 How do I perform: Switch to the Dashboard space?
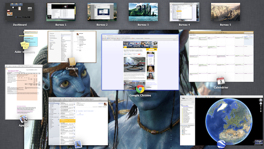click(x=20, y=12)
